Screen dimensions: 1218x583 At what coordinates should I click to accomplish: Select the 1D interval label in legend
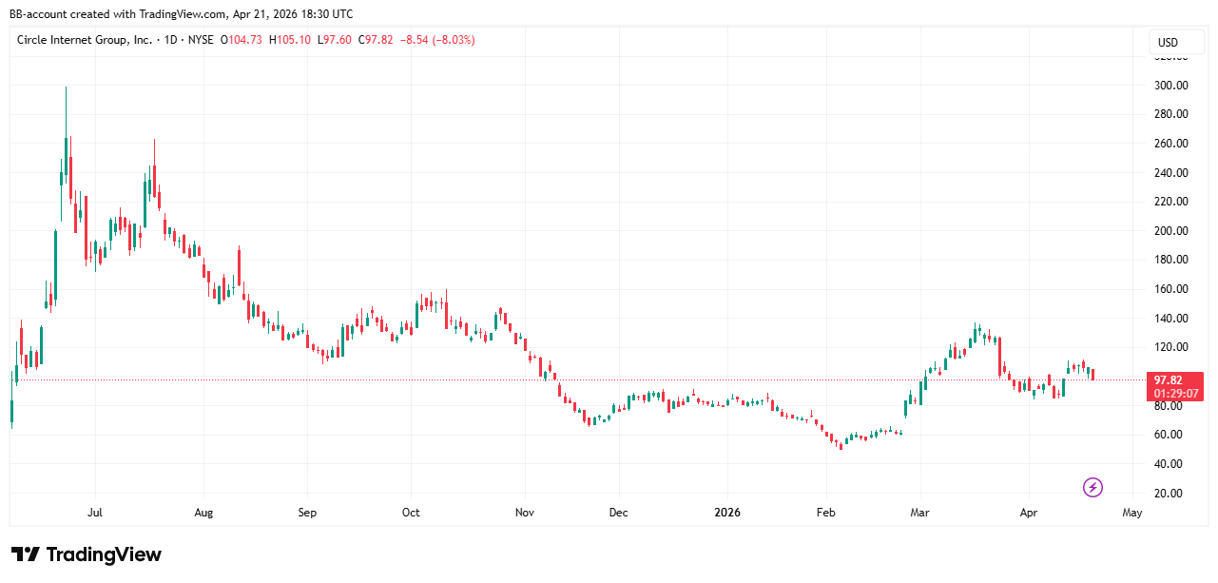[172, 40]
